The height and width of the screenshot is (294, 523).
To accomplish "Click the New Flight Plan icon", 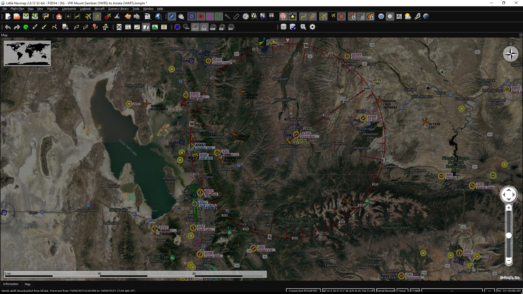I will (8, 17).
